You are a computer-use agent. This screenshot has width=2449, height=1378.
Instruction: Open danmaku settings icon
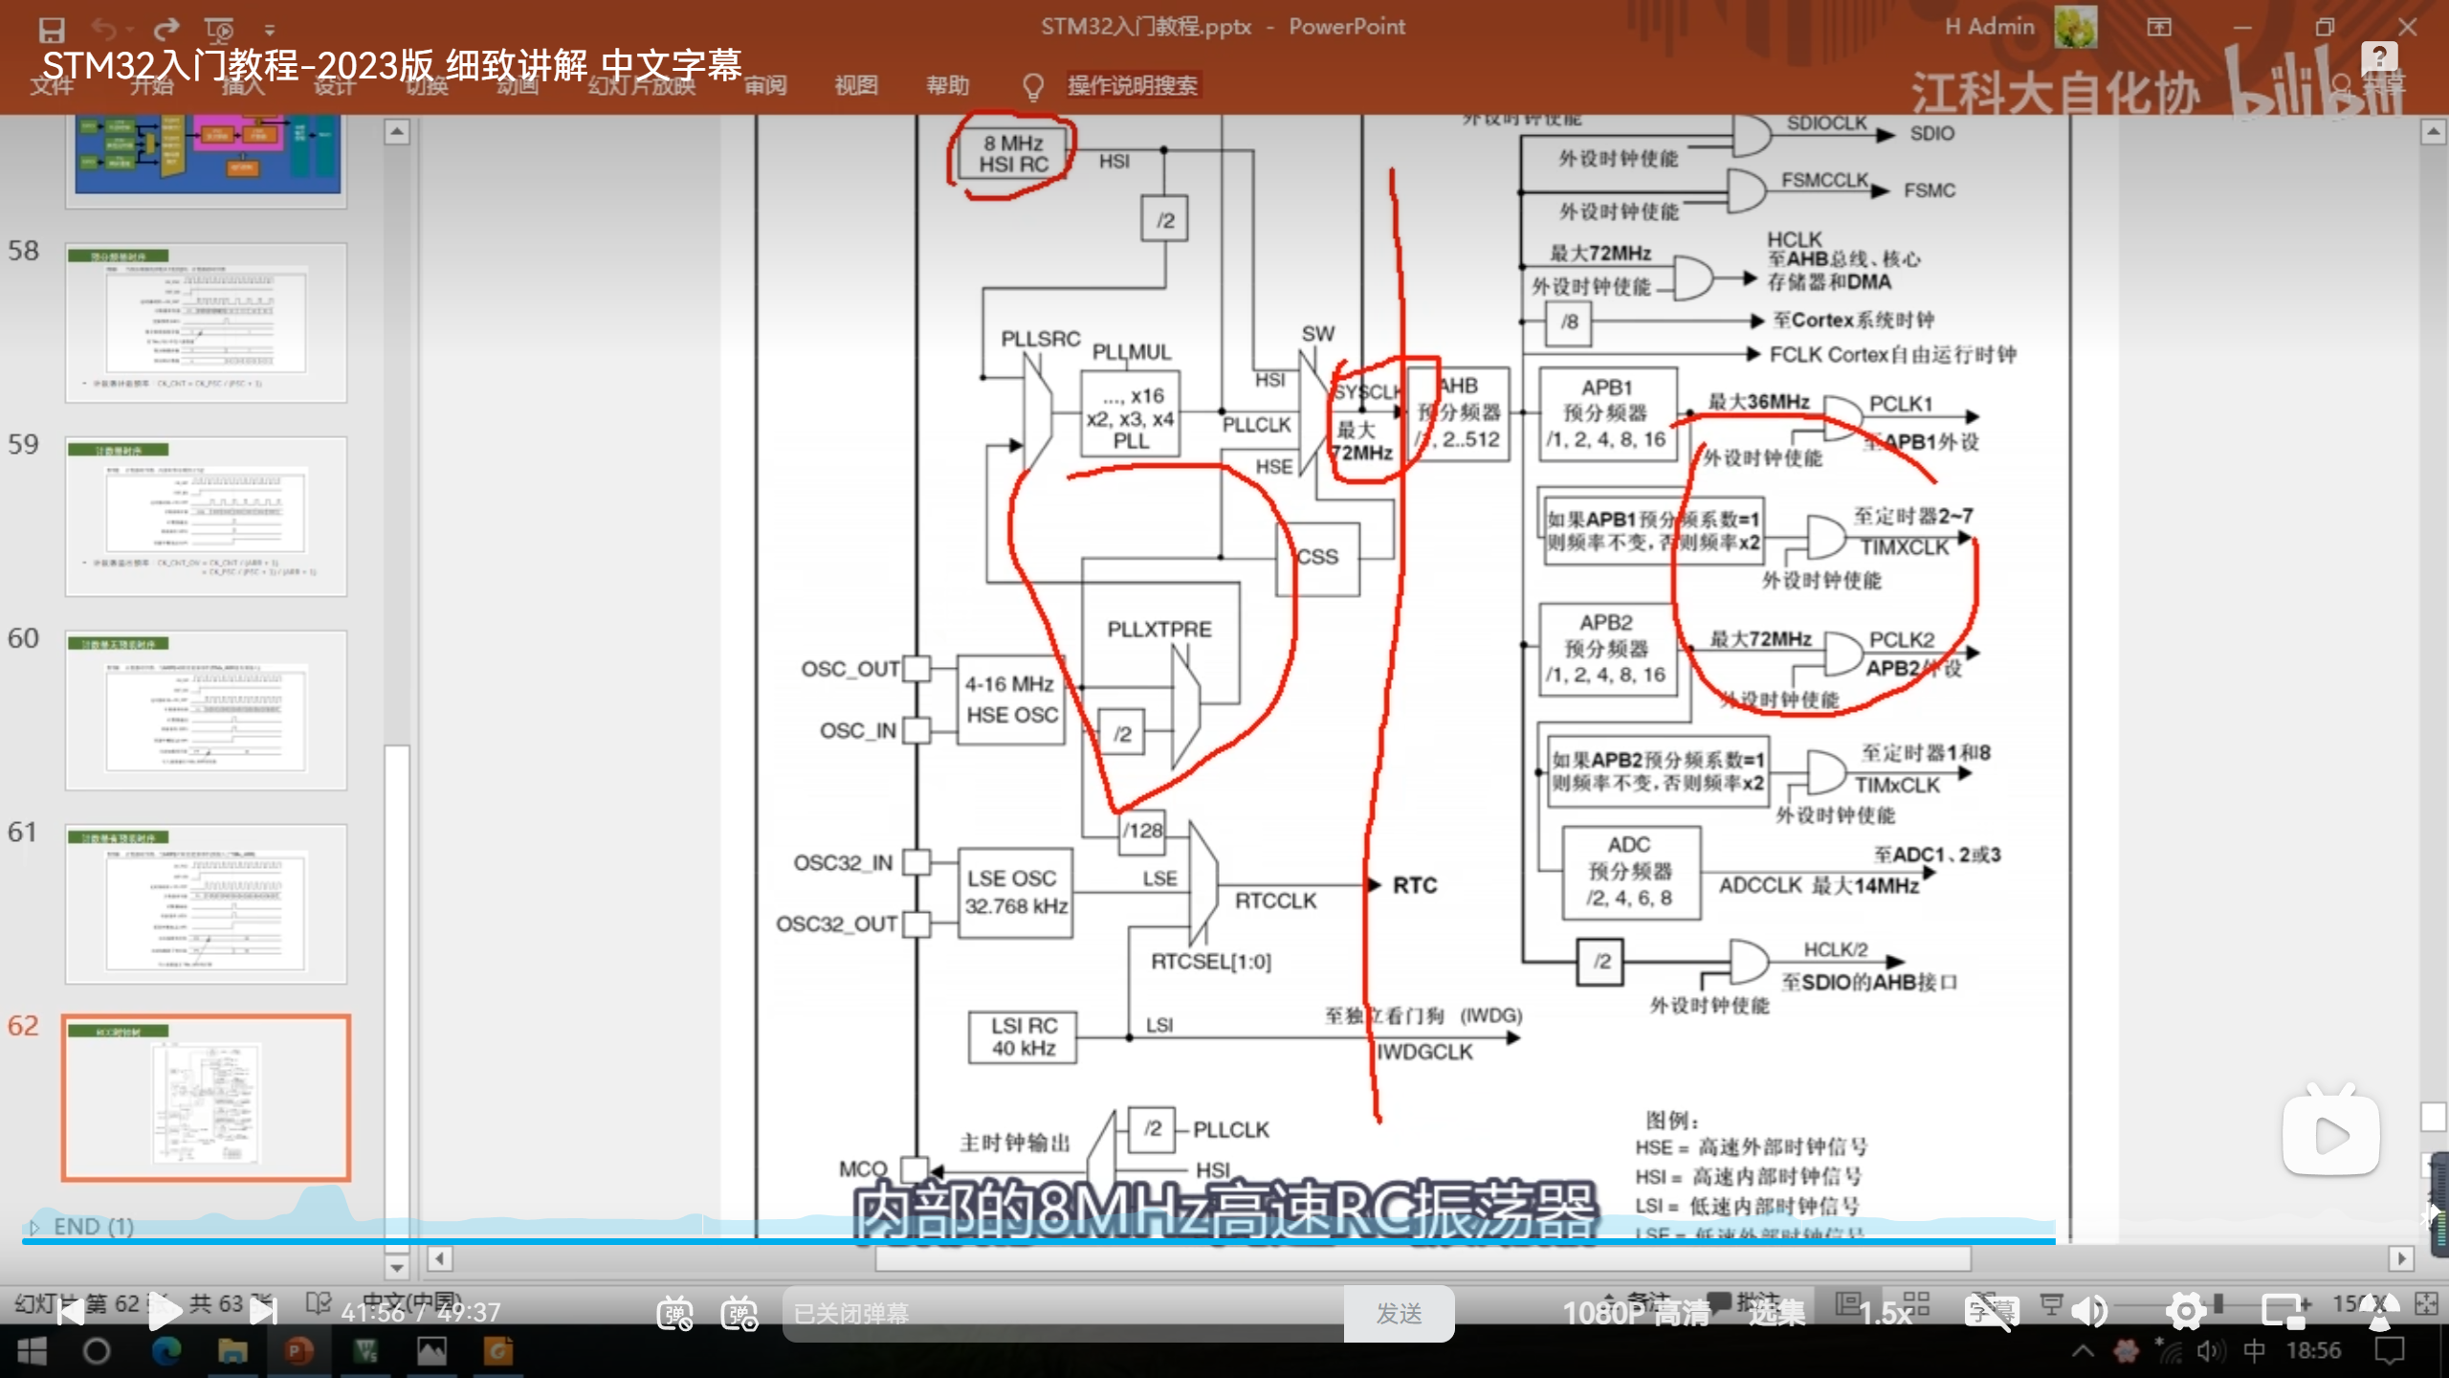[x=739, y=1313]
